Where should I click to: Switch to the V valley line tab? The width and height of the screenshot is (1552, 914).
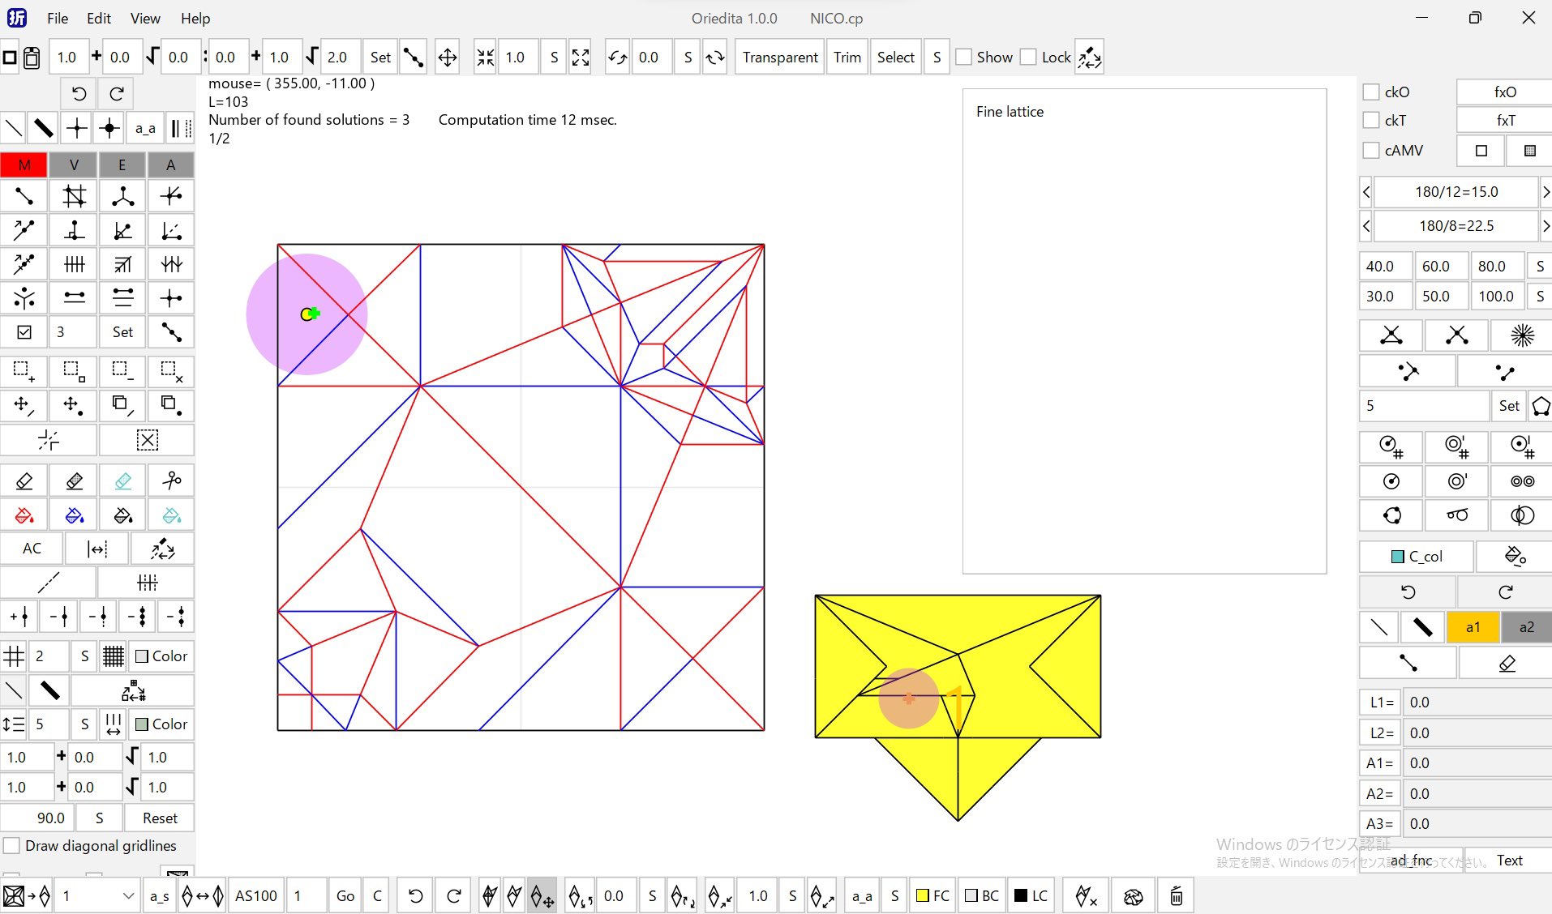click(74, 164)
